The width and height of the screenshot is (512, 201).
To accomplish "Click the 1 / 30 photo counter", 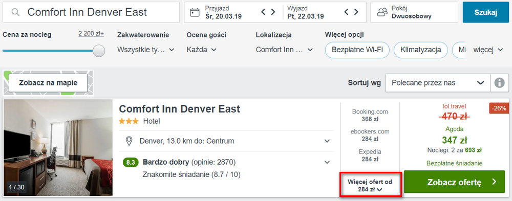I will (x=16, y=187).
